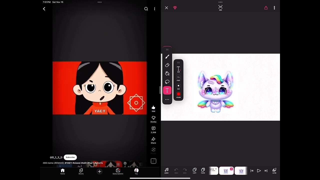Open the Audio panel

[166, 171]
